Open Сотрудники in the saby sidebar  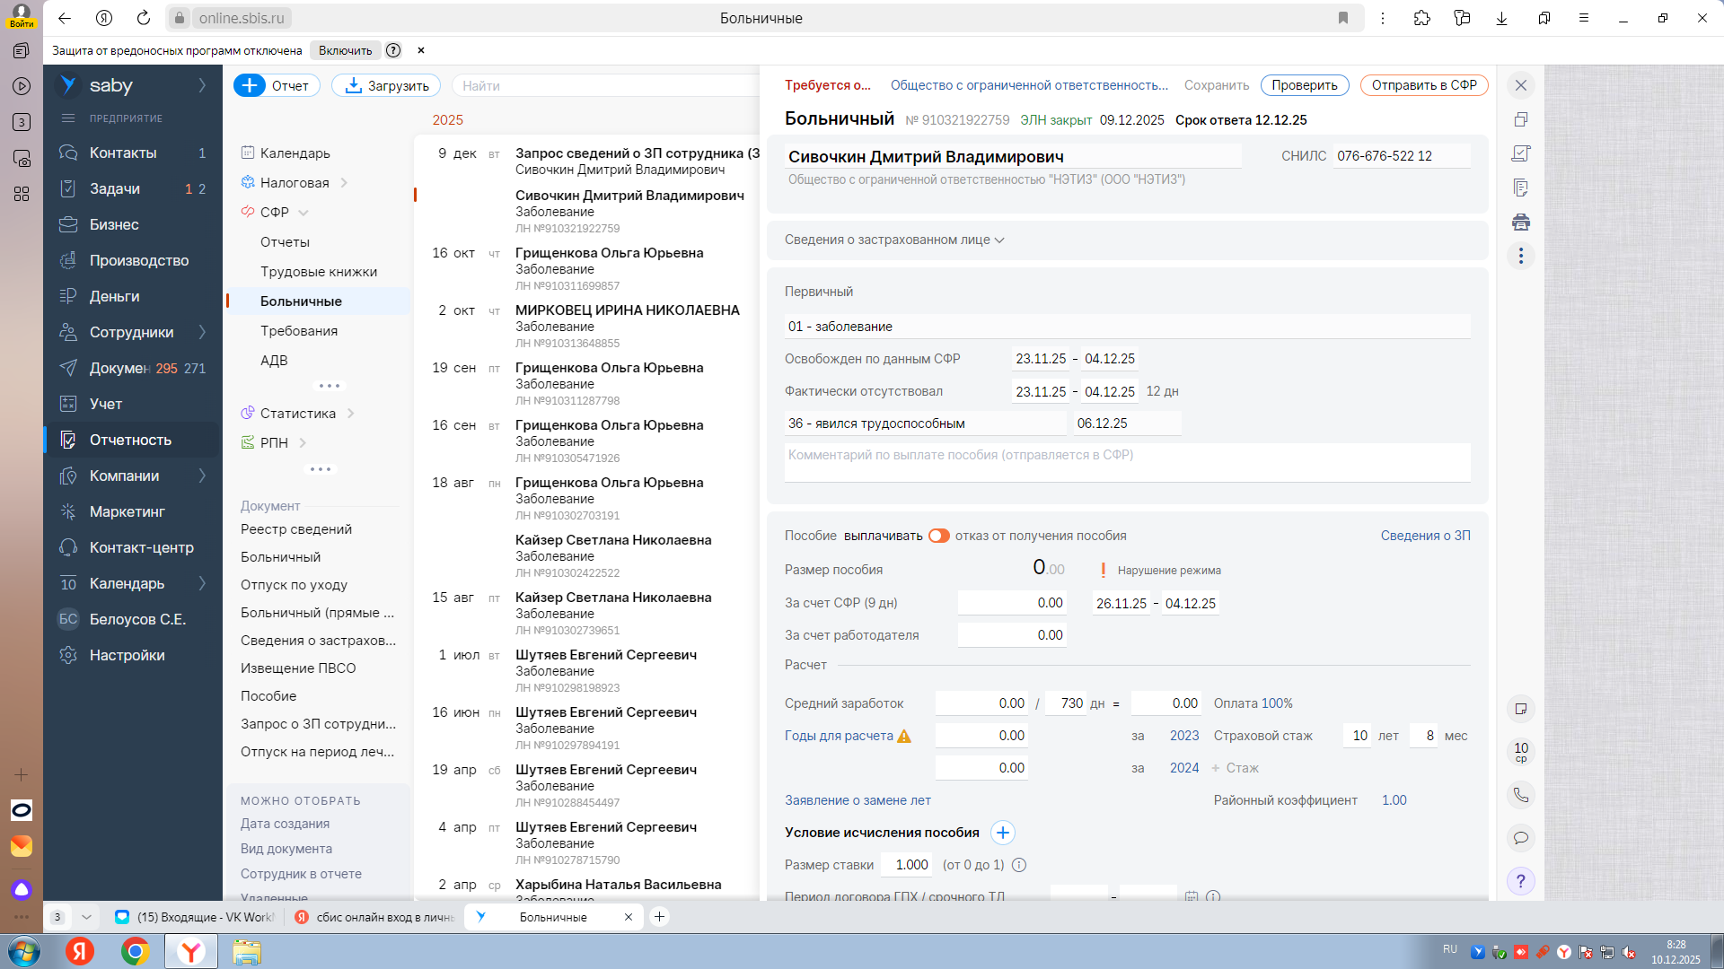click(131, 332)
